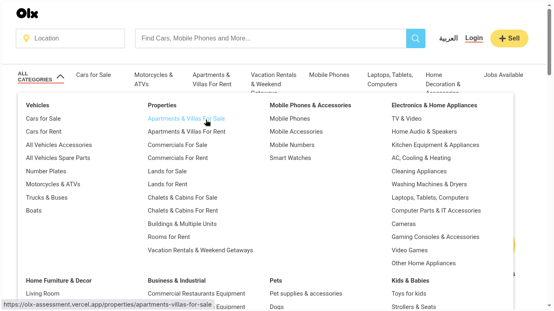This screenshot has width=554, height=311.
Task: Open Mobile Phones under Mobile Phones & Accessories
Action: click(290, 119)
